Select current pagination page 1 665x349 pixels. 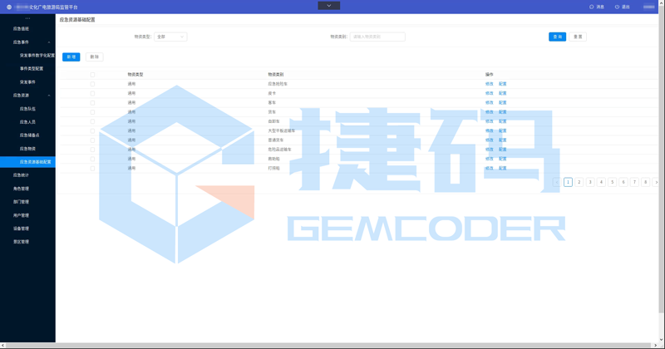[568, 182]
